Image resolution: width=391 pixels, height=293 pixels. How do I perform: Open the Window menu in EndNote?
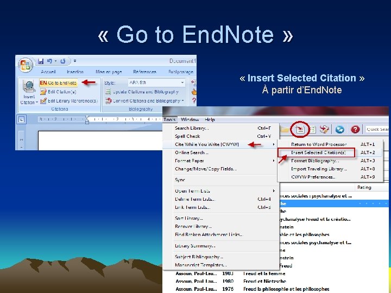coord(190,119)
